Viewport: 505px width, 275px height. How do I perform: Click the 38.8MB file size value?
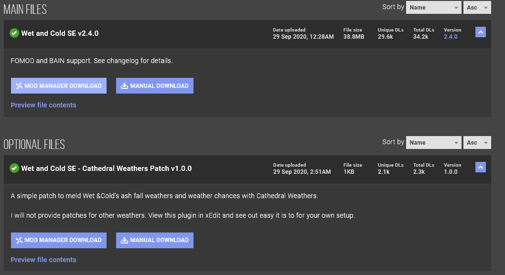pos(354,37)
